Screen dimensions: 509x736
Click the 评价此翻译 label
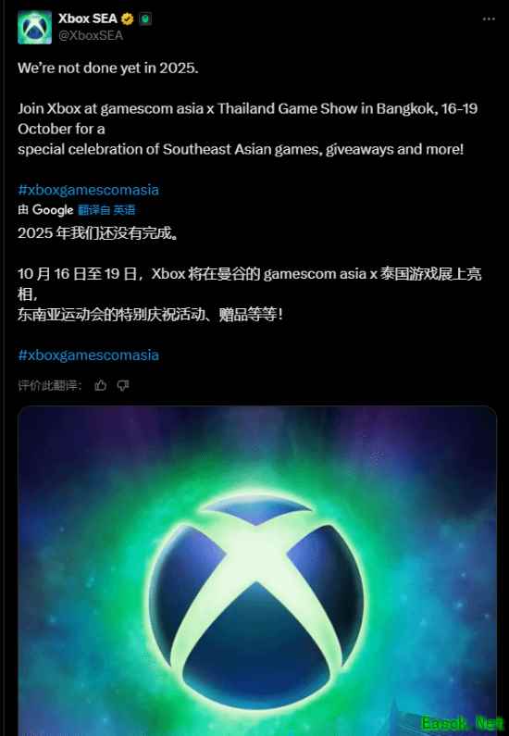50,385
